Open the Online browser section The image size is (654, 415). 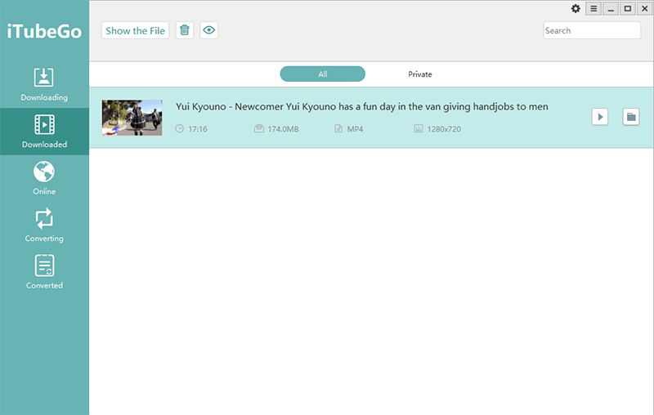44,178
